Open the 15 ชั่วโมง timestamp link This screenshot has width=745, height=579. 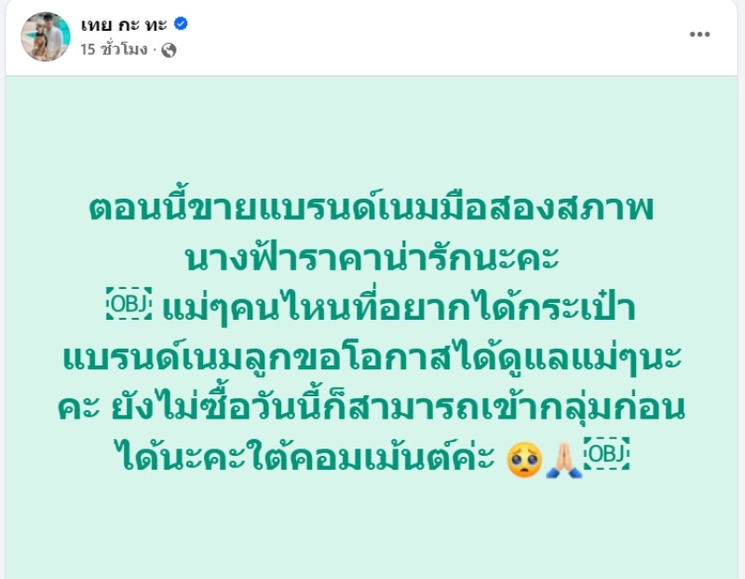click(x=115, y=50)
